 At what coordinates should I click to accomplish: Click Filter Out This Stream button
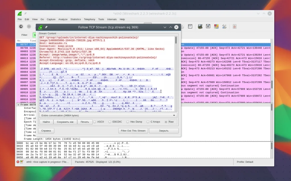tap(133, 131)
